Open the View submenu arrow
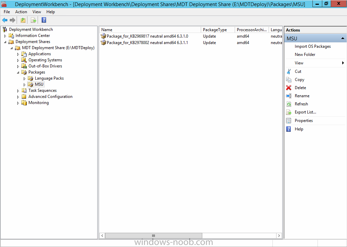Viewport: 347px width, 247px height. click(343, 63)
